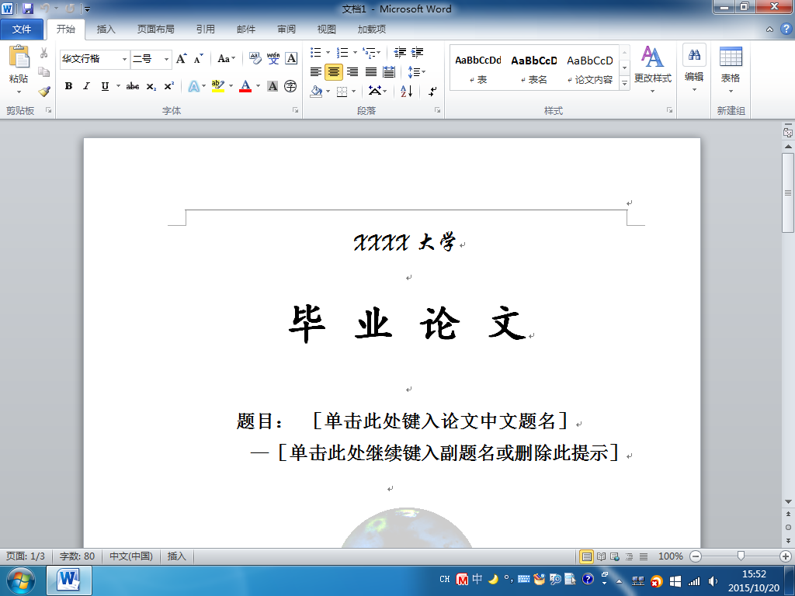Open the font size dropdown 二号

[x=166, y=59]
